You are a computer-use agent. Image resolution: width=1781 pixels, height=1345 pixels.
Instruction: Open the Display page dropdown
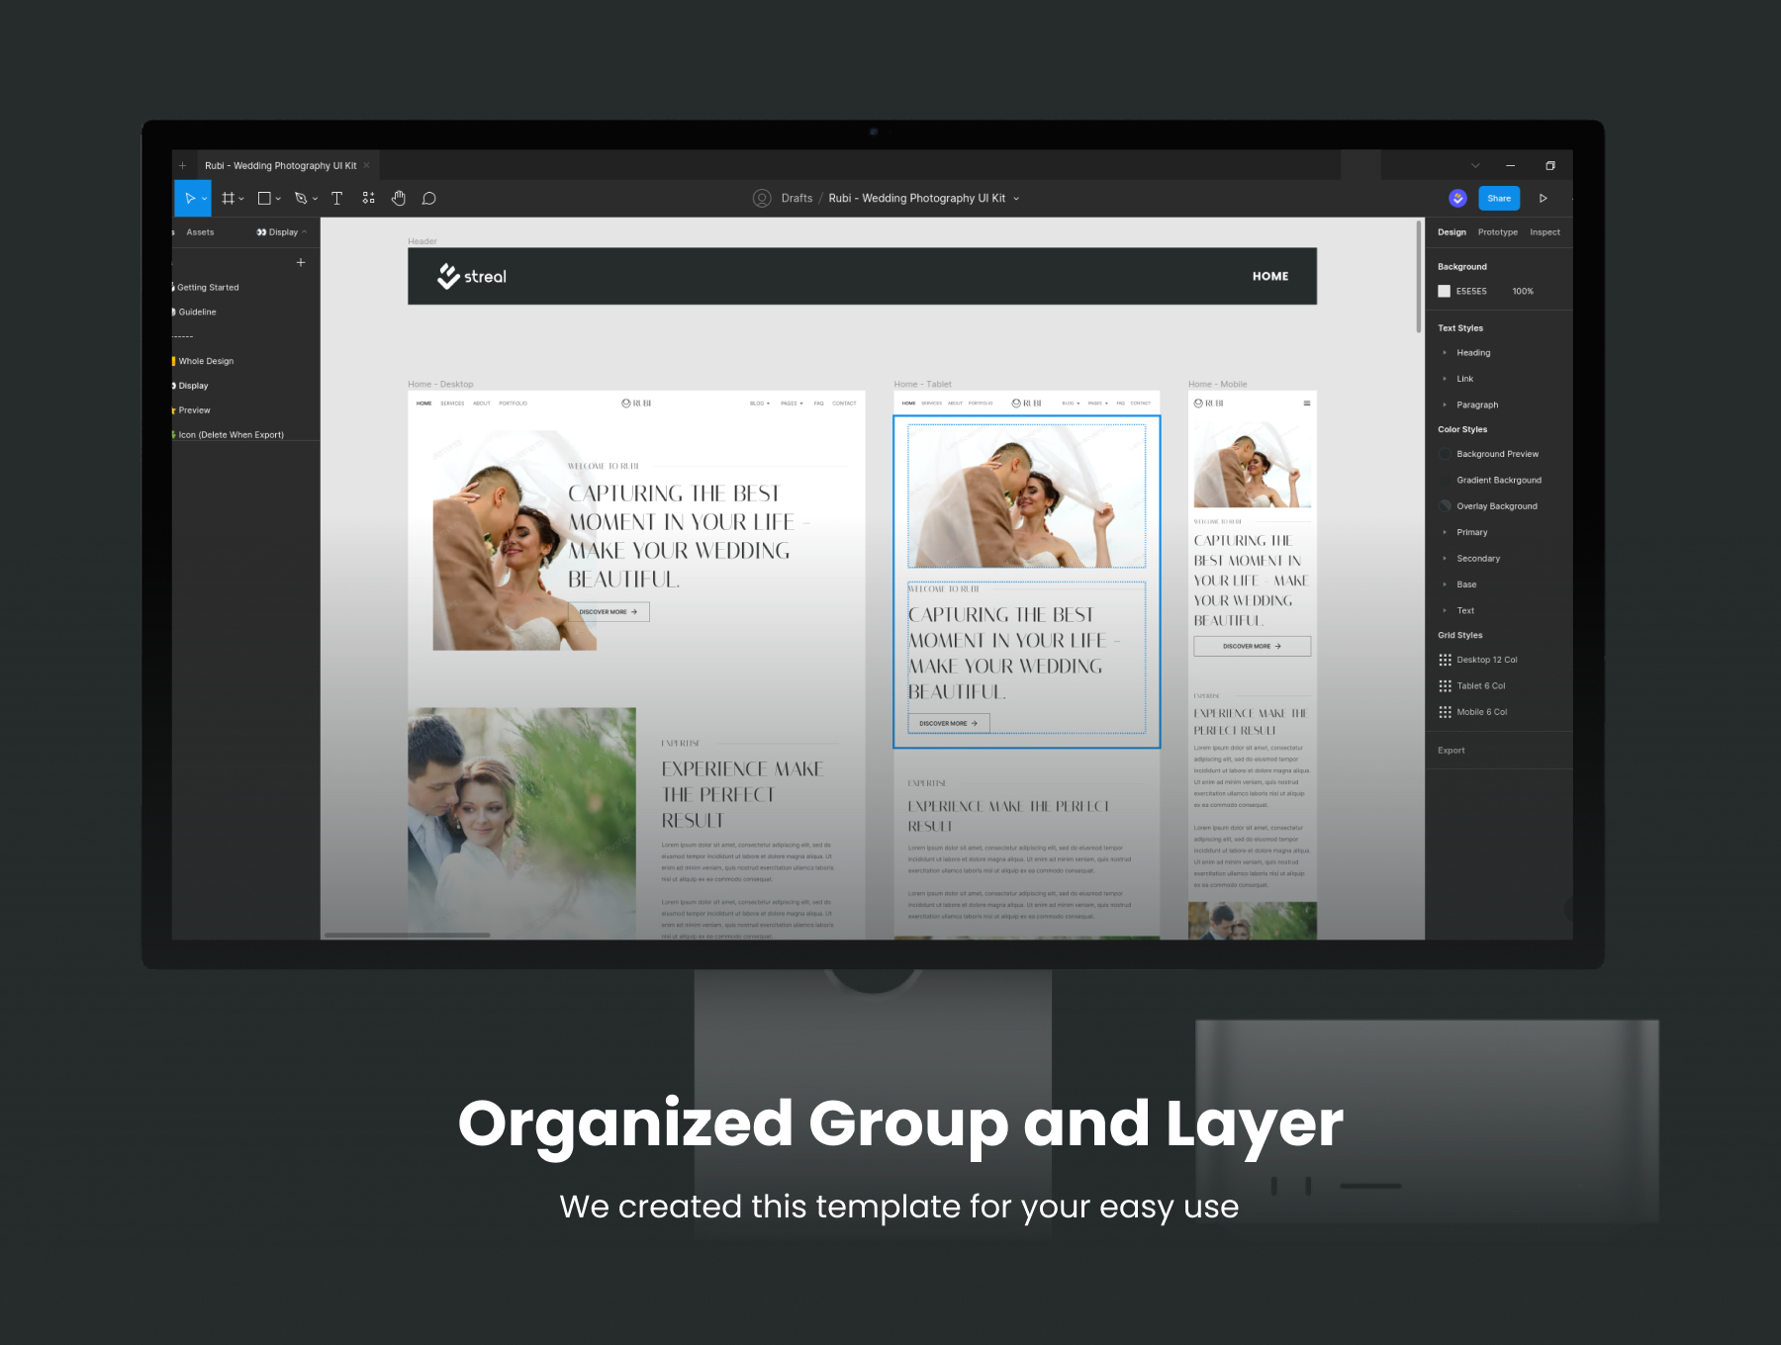(282, 232)
